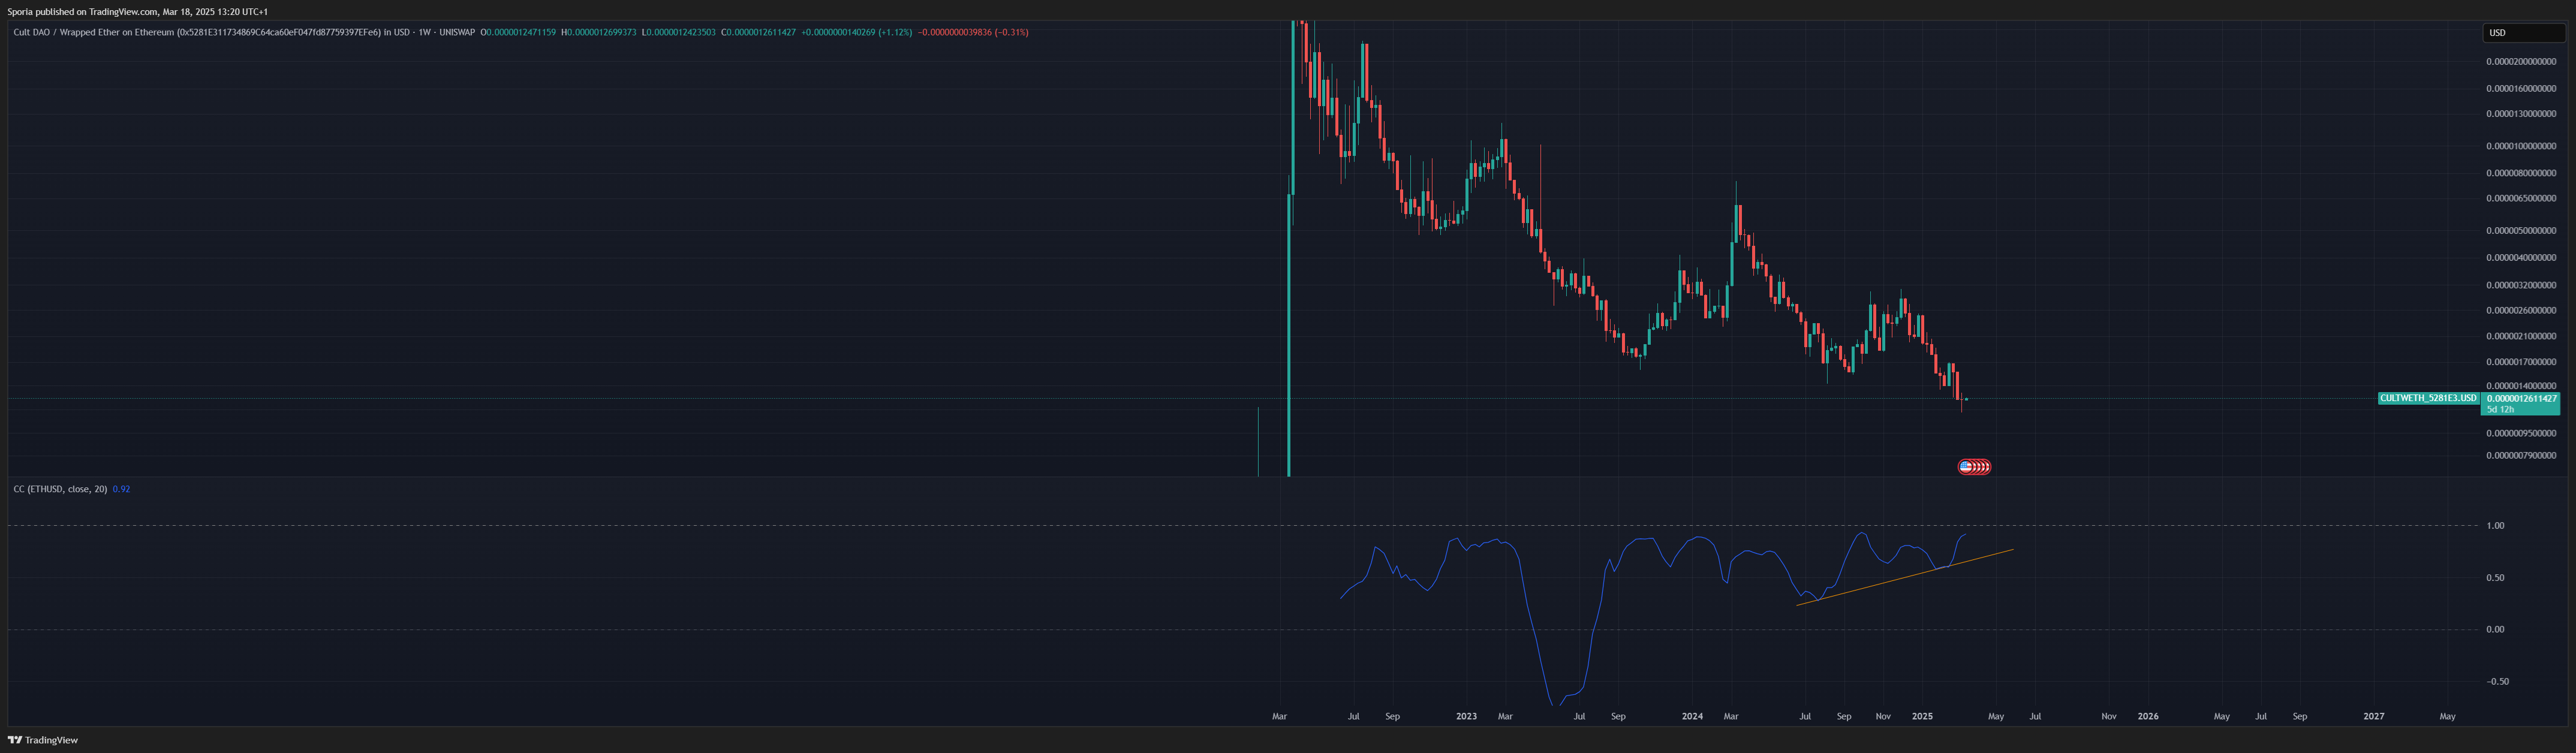Open the US economic events flag icon
The height and width of the screenshot is (753, 2576).
(x=1966, y=466)
